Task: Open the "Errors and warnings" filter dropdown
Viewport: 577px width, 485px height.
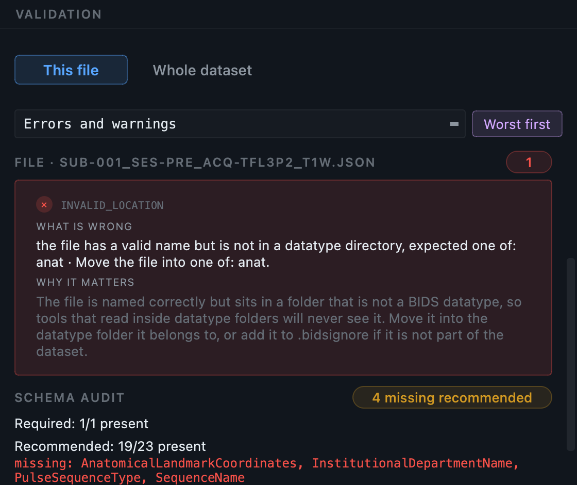Action: point(240,124)
